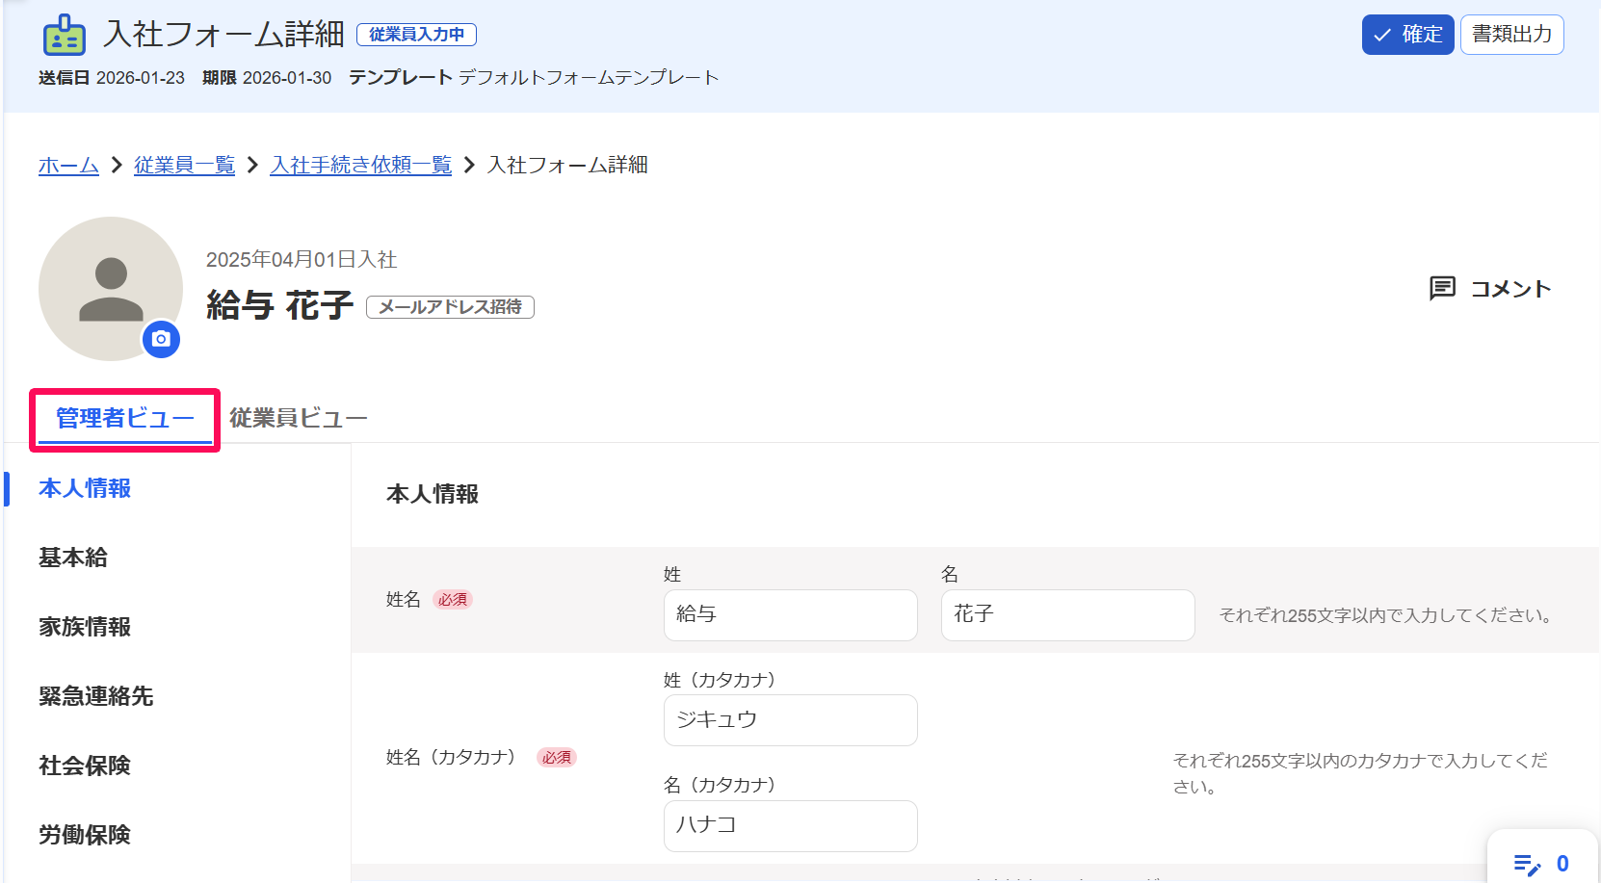Viewport: 1601px width, 883px height.
Task: Click the employee ID card icon in the header
Action: [61, 34]
